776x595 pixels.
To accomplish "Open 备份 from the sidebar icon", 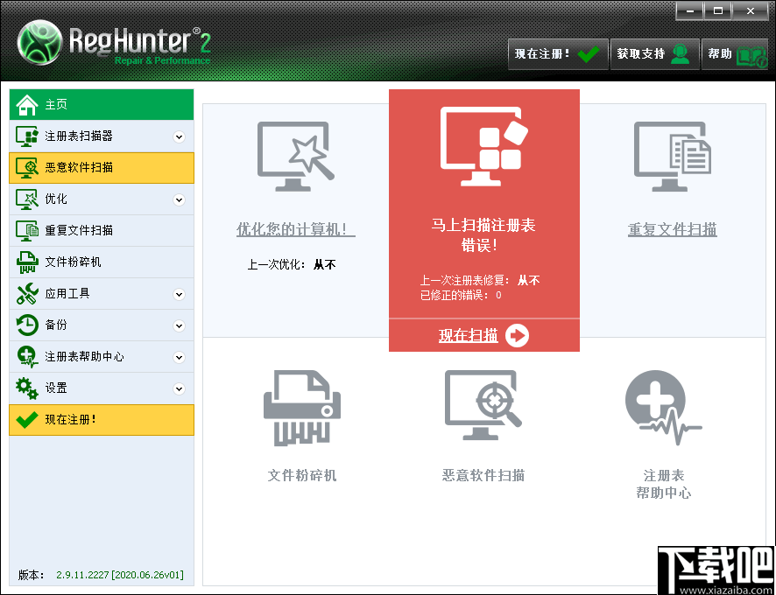I will point(26,325).
